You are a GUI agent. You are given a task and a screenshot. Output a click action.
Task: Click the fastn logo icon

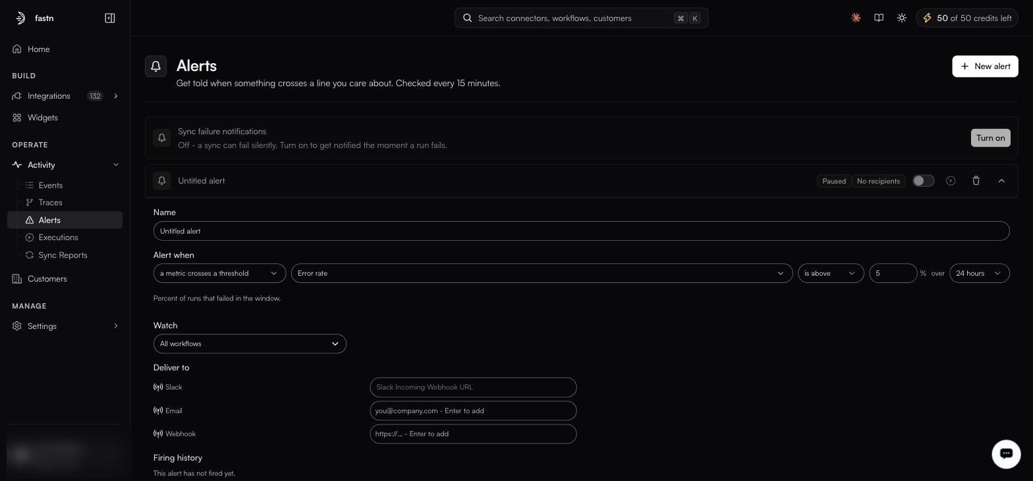point(20,18)
